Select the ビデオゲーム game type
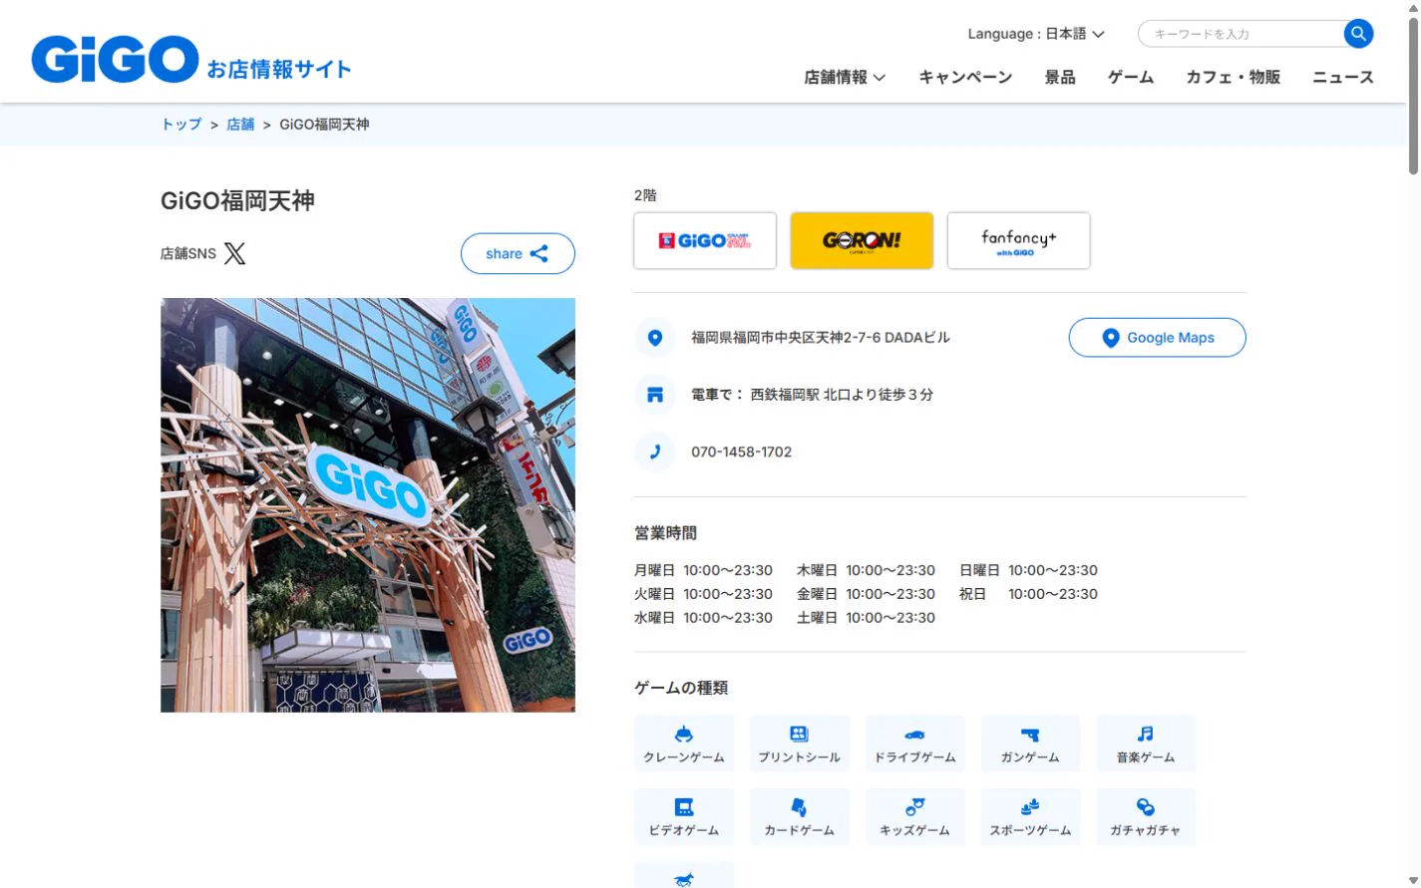The width and height of the screenshot is (1421, 888). click(684, 817)
